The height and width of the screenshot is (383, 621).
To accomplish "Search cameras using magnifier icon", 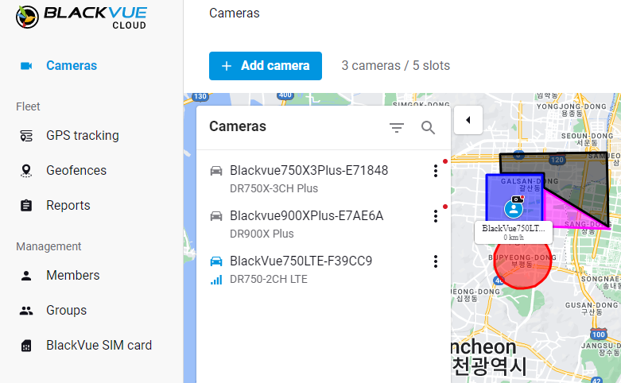I will click(428, 127).
